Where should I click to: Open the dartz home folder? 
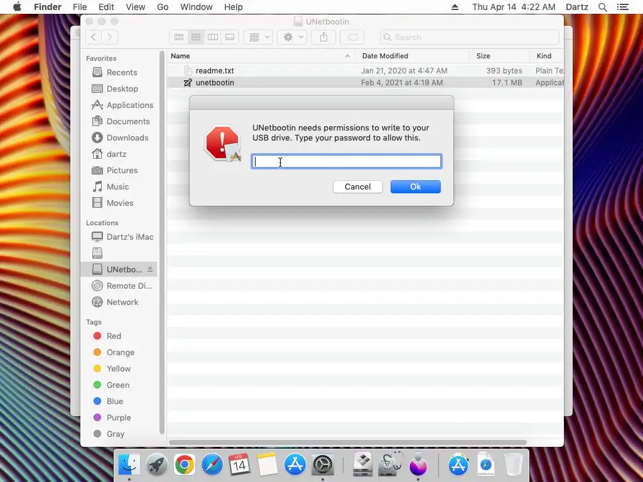[109, 154]
